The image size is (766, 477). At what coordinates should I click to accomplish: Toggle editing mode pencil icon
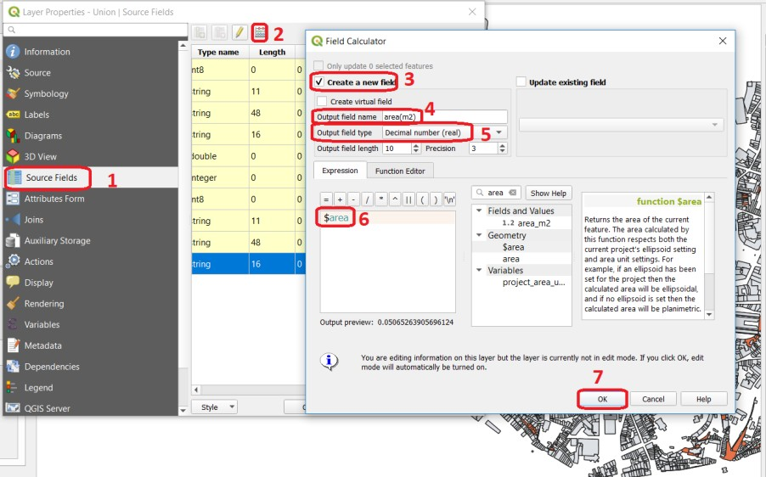click(x=239, y=33)
